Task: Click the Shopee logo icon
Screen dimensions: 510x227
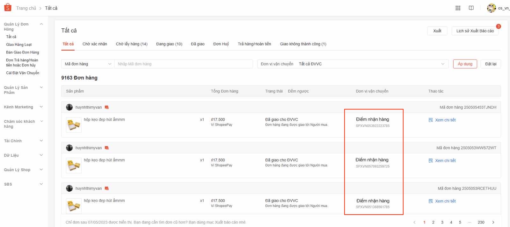Action: coord(8,8)
